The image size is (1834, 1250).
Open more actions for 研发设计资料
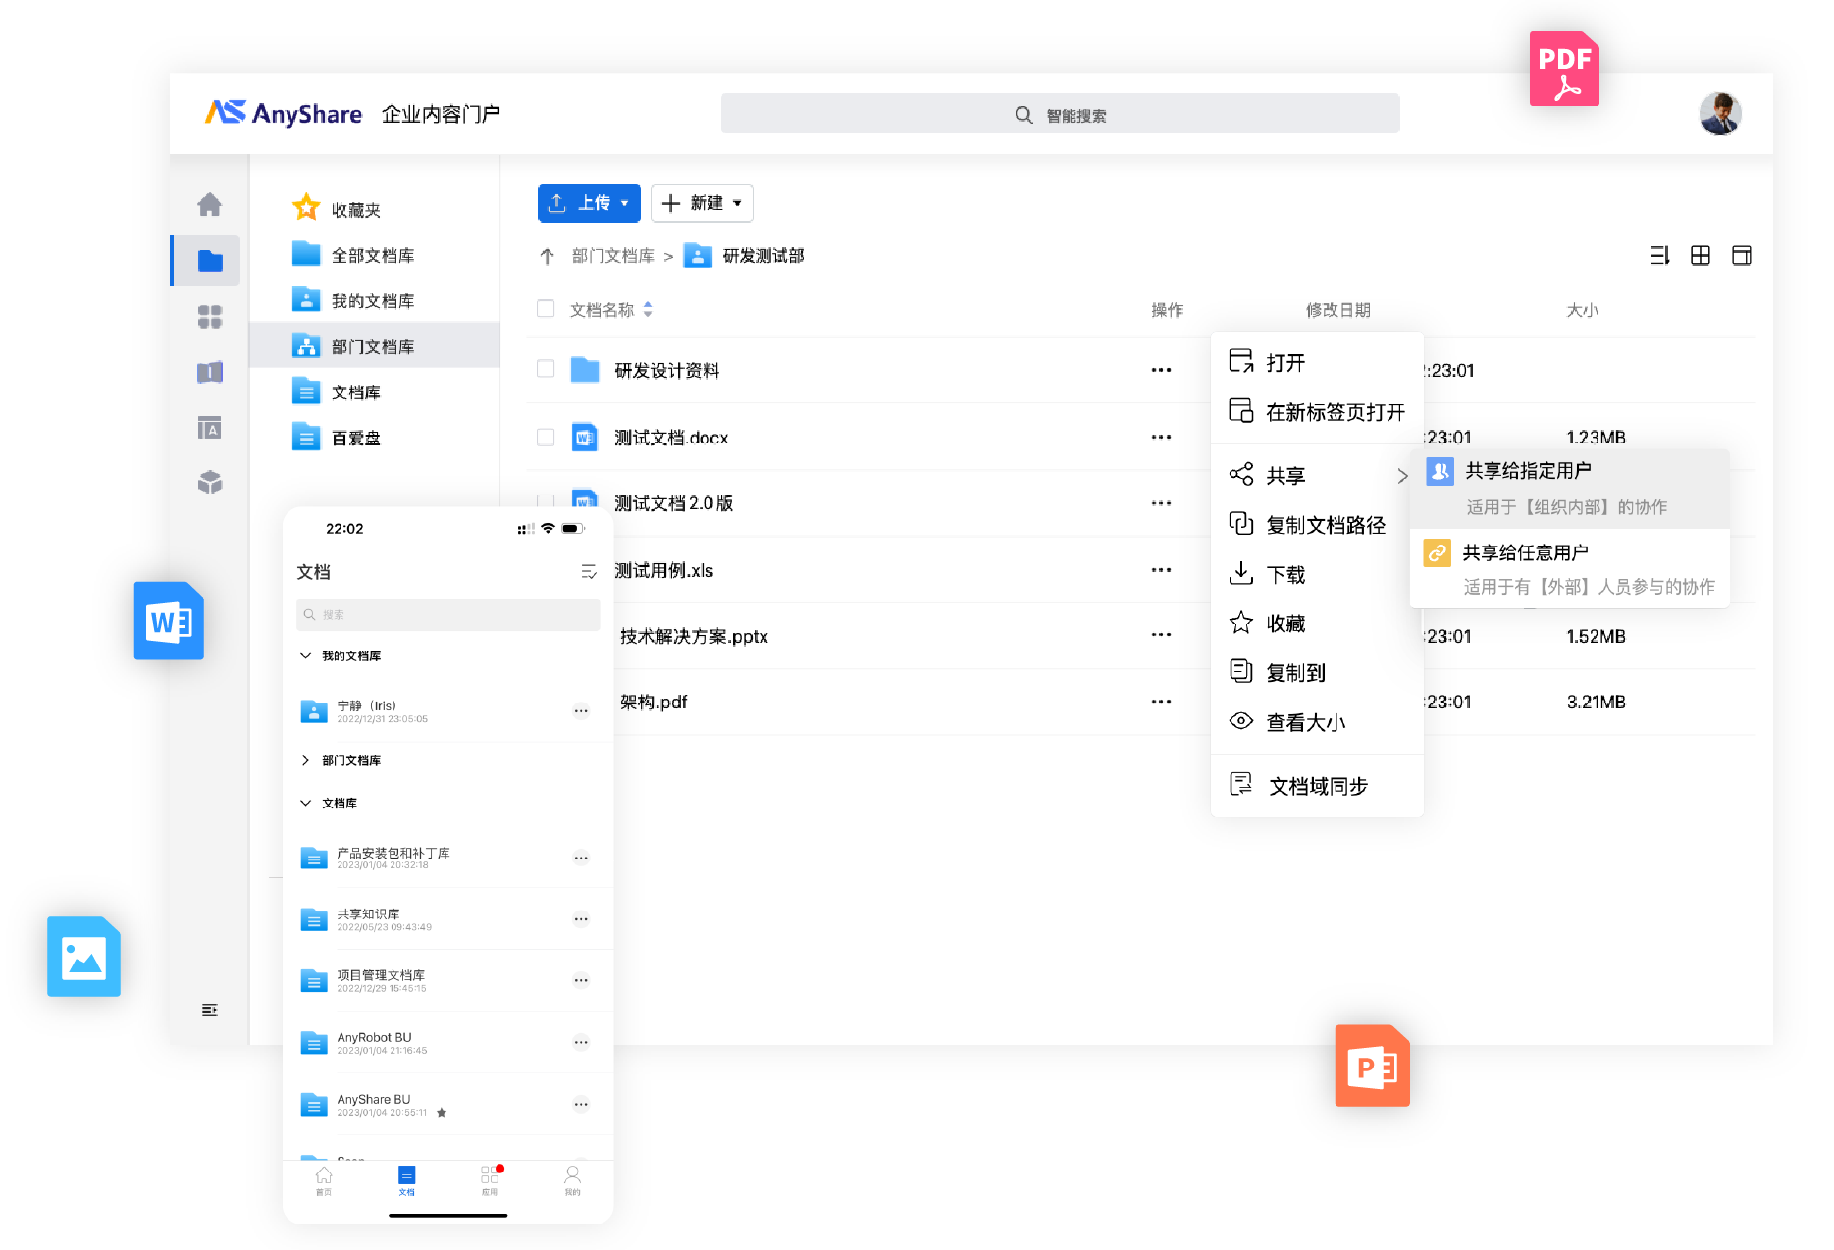[1161, 370]
